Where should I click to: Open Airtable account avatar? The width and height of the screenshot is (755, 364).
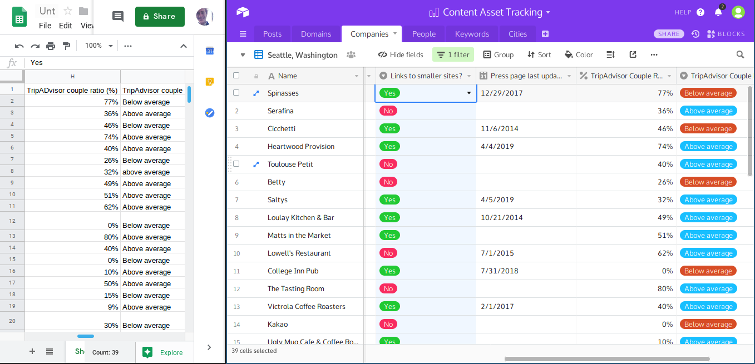pyautogui.click(x=738, y=12)
